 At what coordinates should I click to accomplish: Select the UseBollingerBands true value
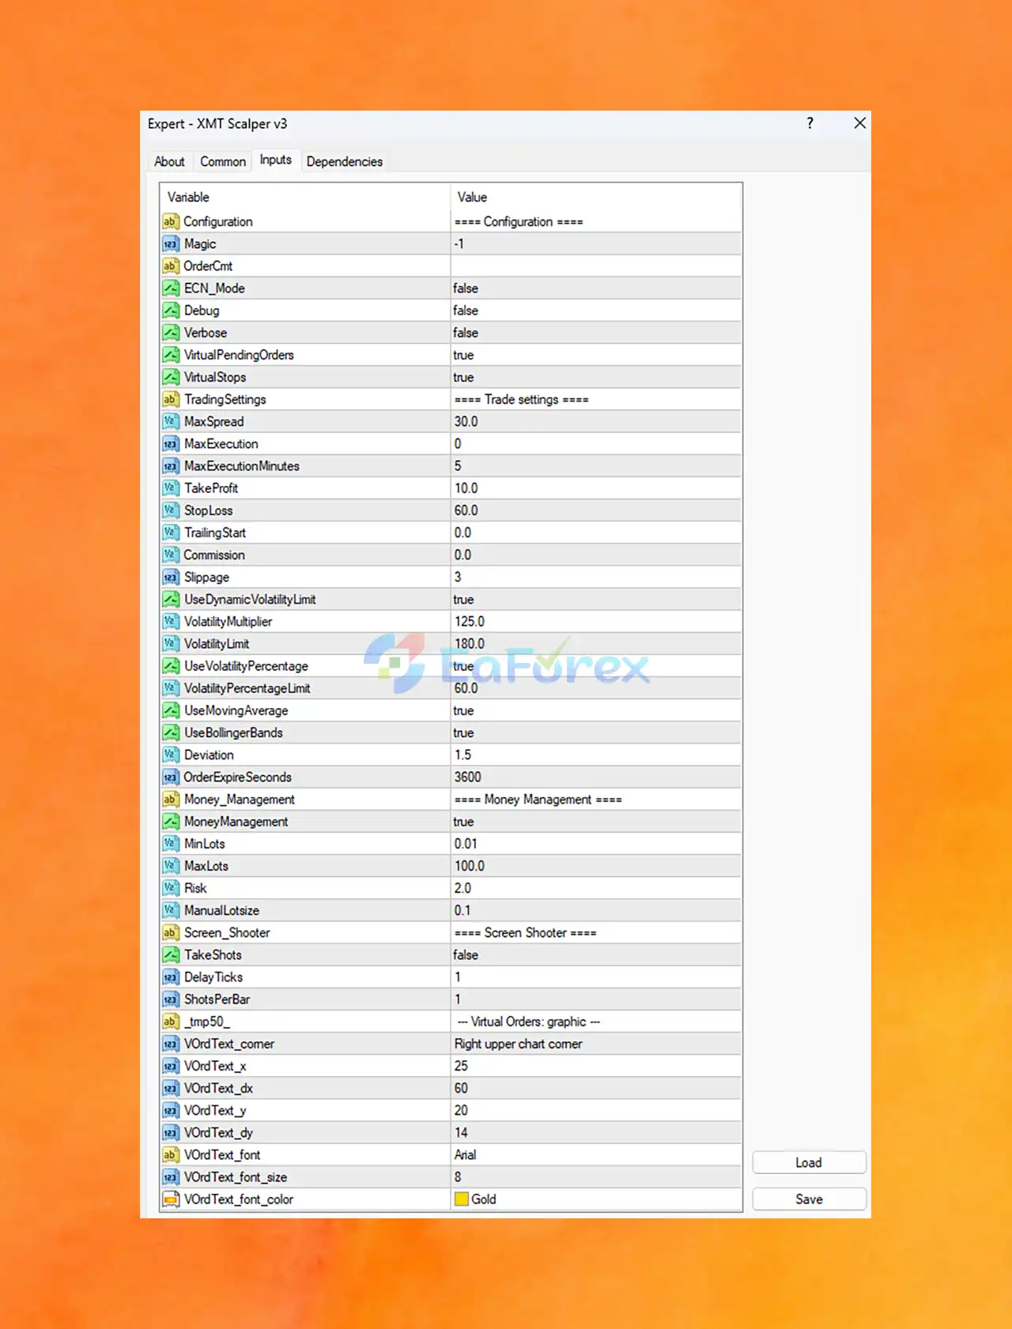(463, 733)
